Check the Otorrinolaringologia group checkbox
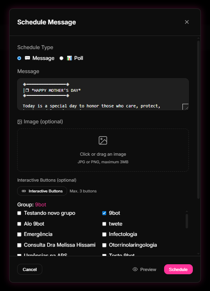210x291 pixels. click(104, 245)
